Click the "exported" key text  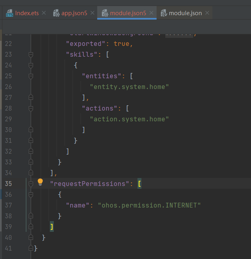click(x=86, y=44)
